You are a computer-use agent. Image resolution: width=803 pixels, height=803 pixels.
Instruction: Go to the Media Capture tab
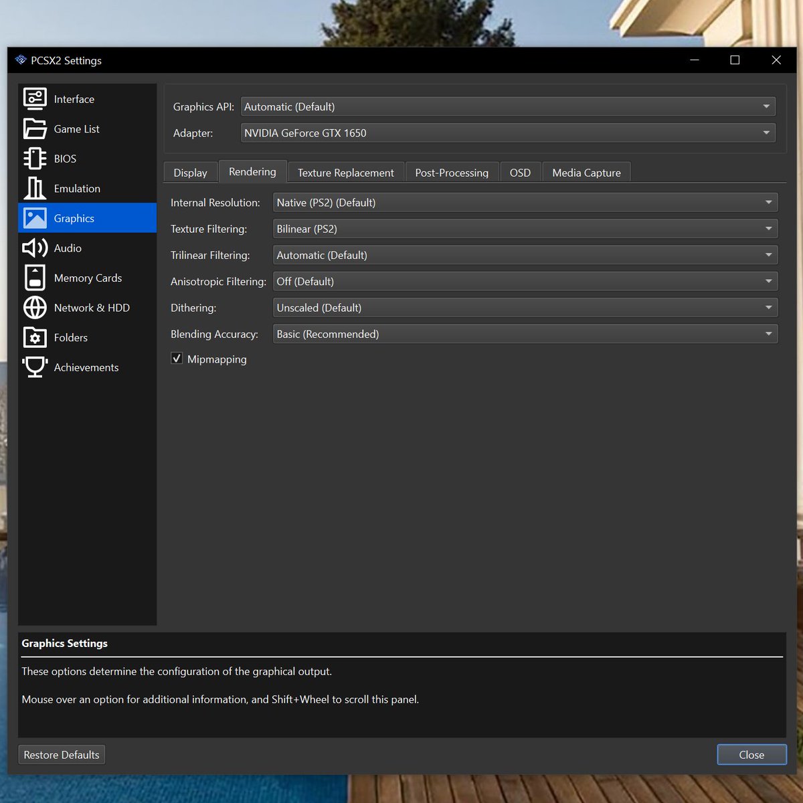pos(586,173)
